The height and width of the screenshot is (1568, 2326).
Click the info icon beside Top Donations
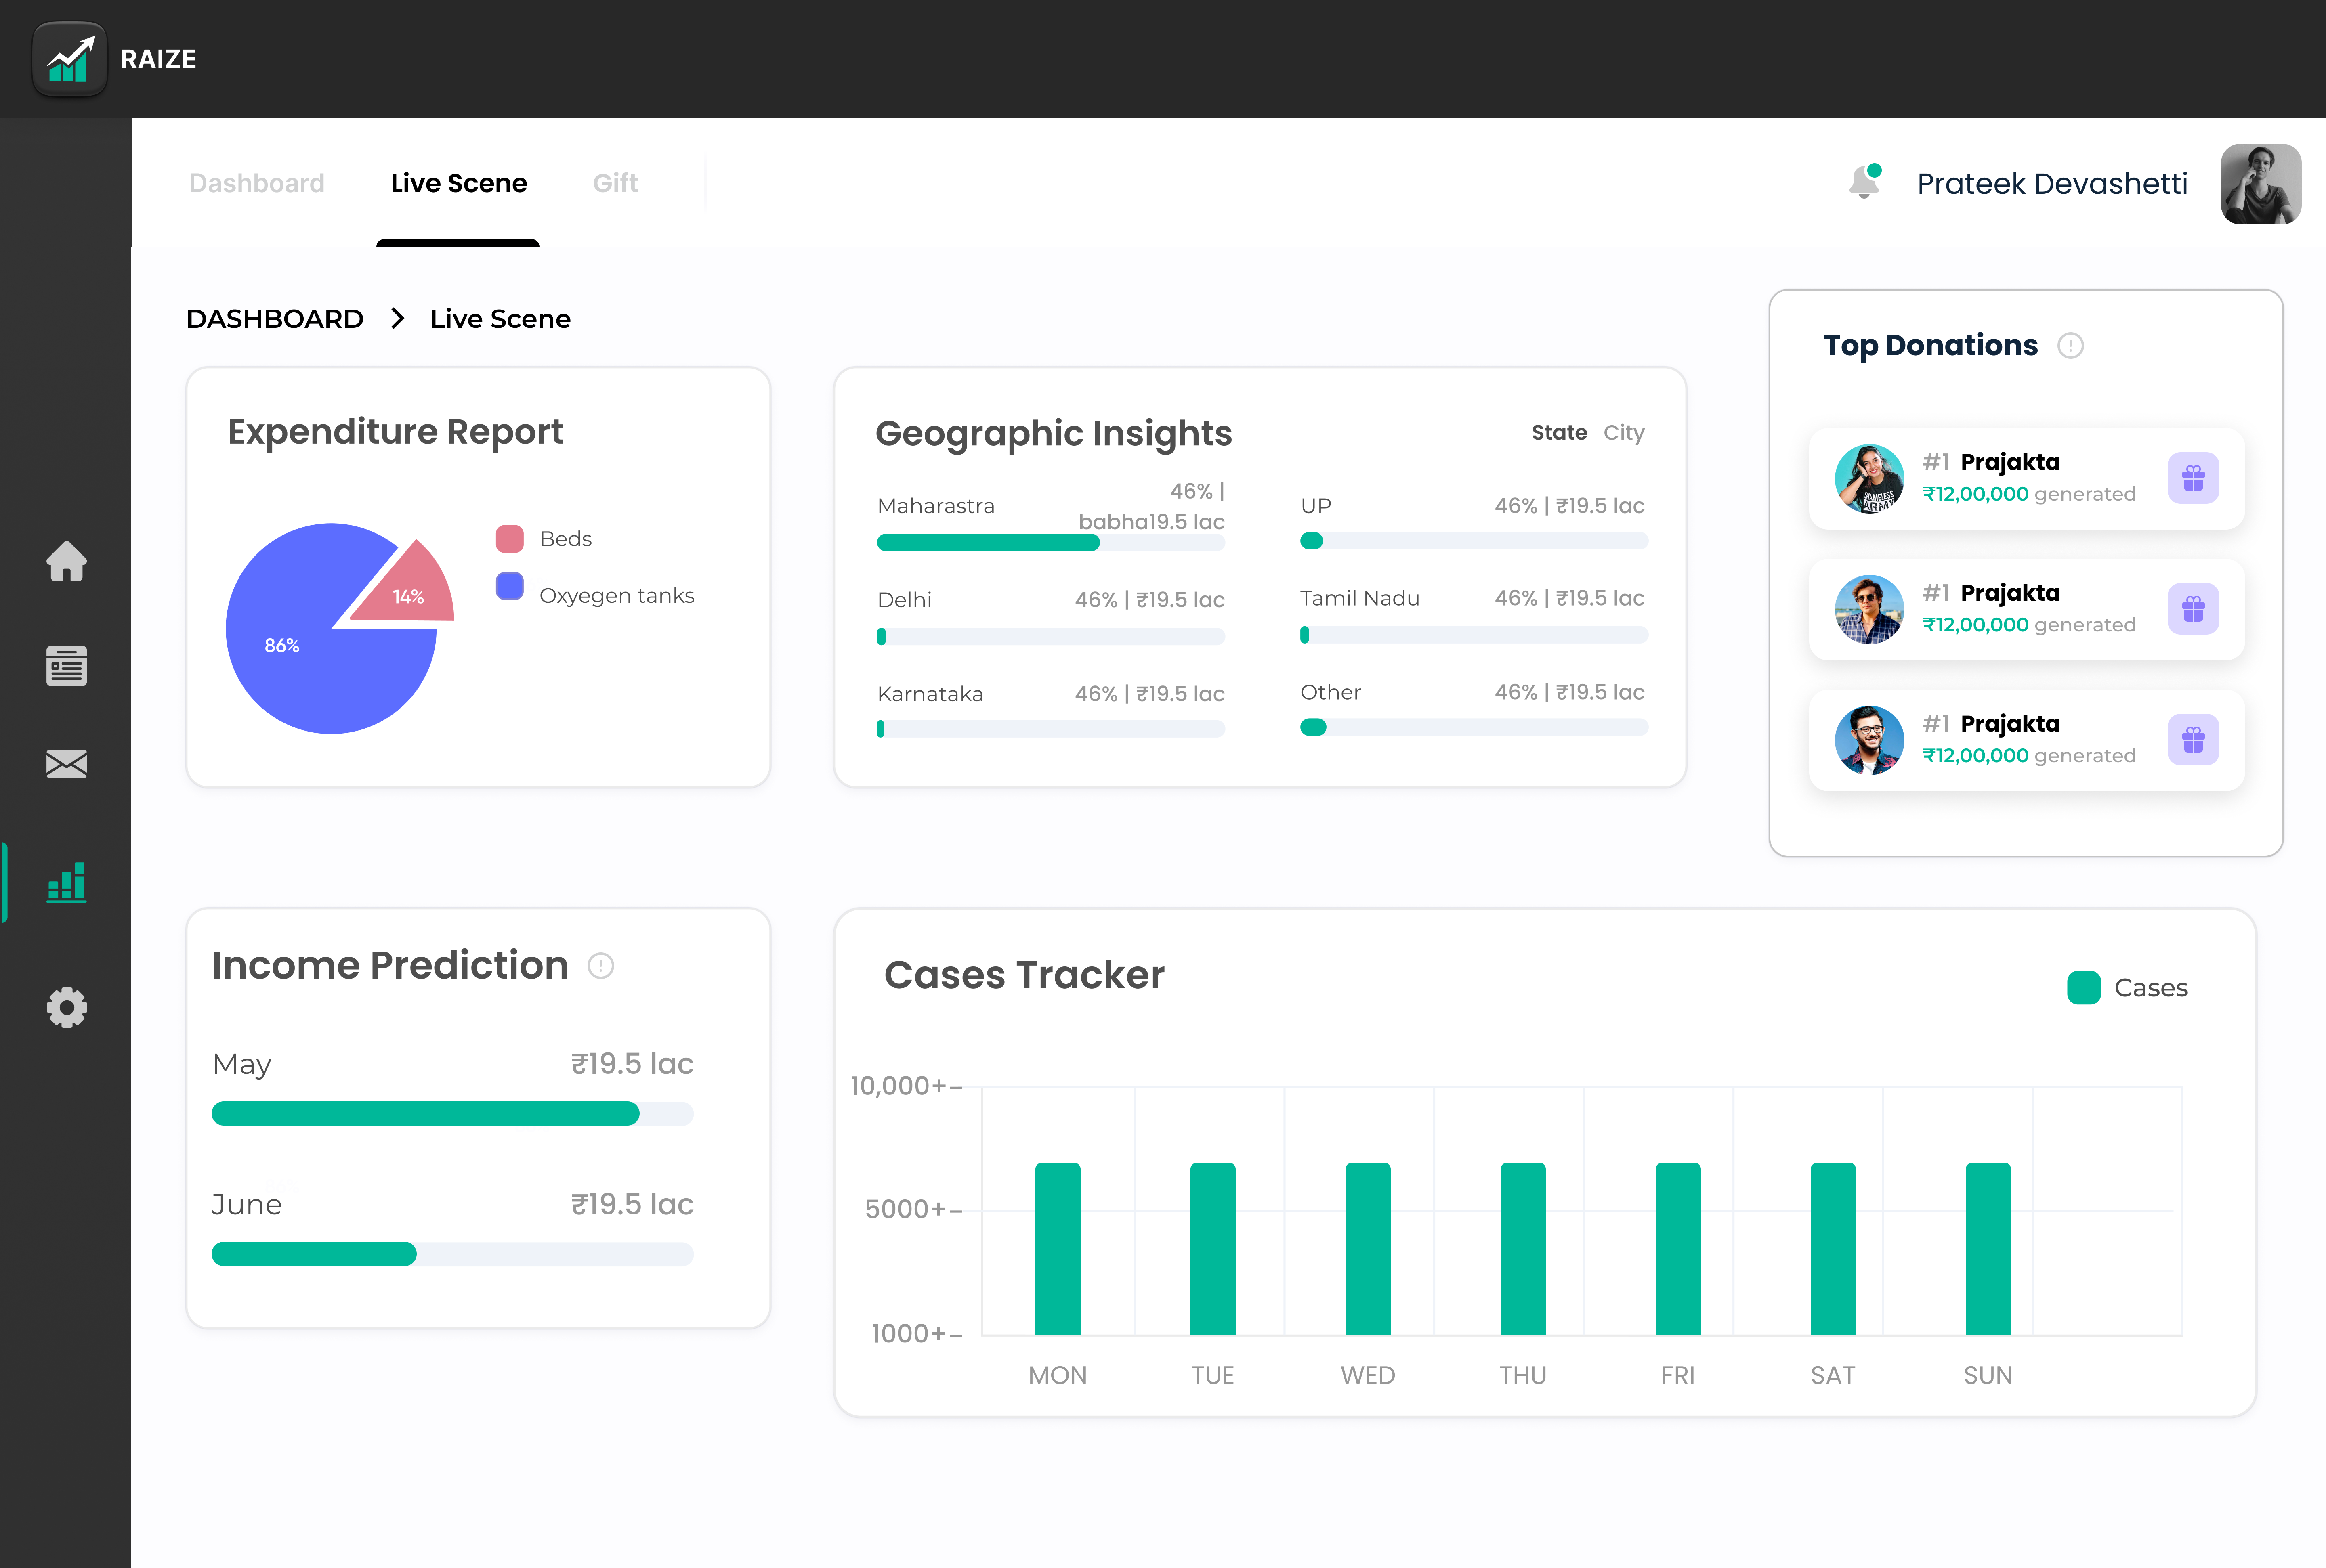pos(2070,346)
